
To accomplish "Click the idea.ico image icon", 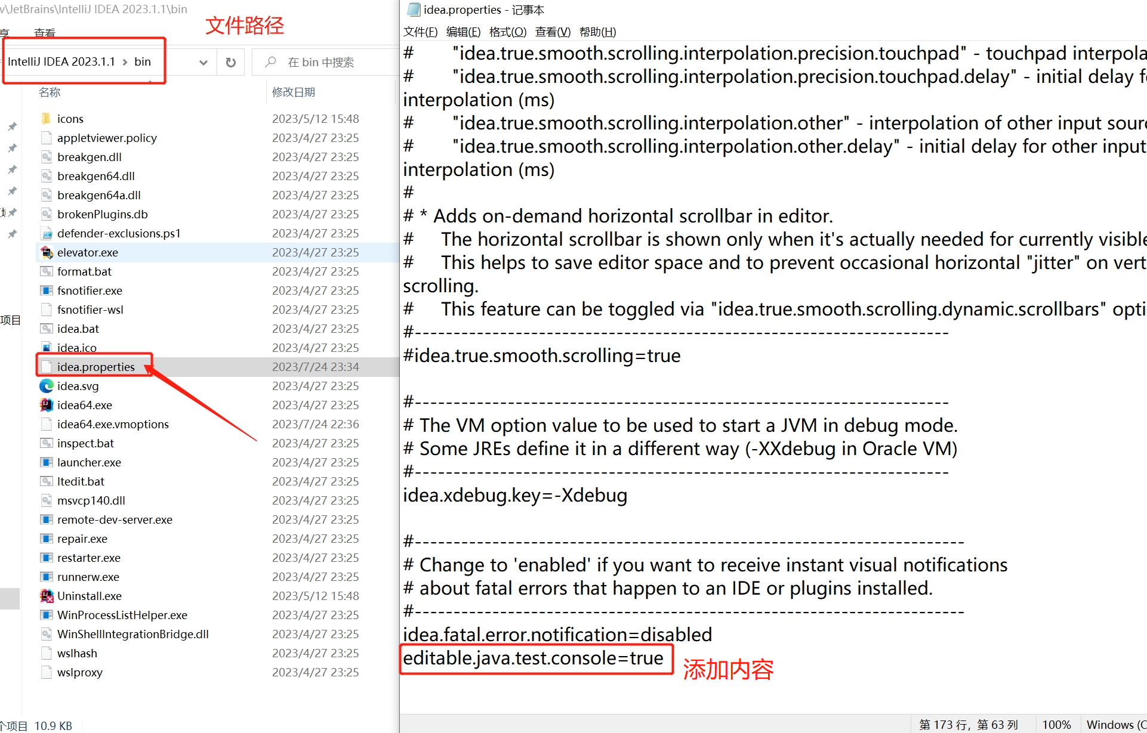I will coord(47,348).
